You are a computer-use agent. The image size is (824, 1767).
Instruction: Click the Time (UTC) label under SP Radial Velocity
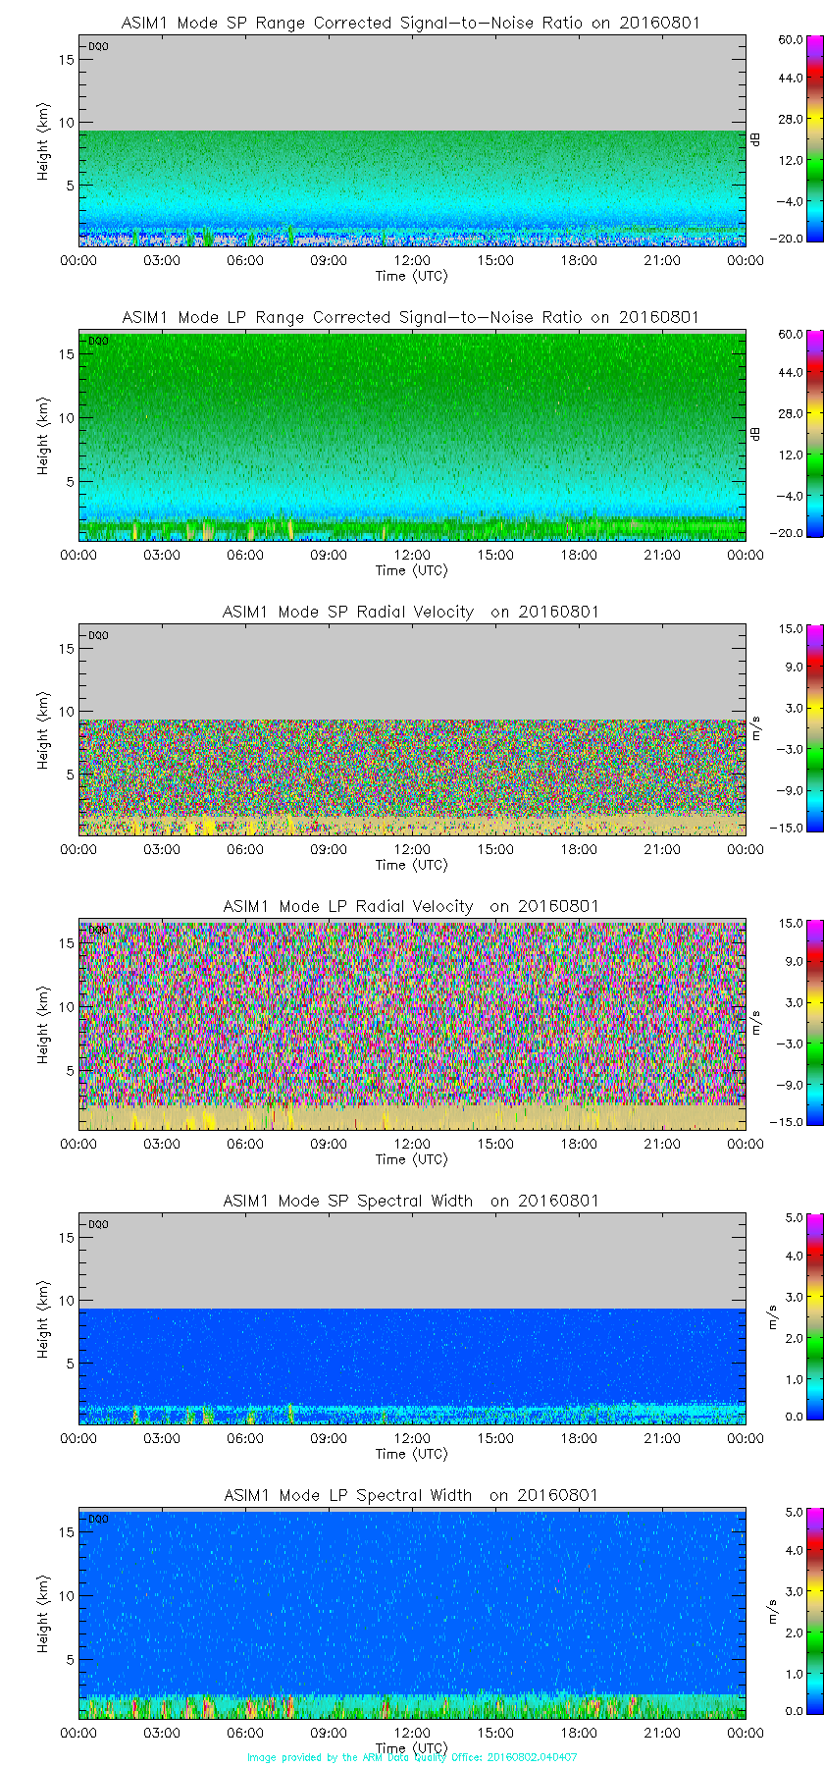click(x=412, y=865)
